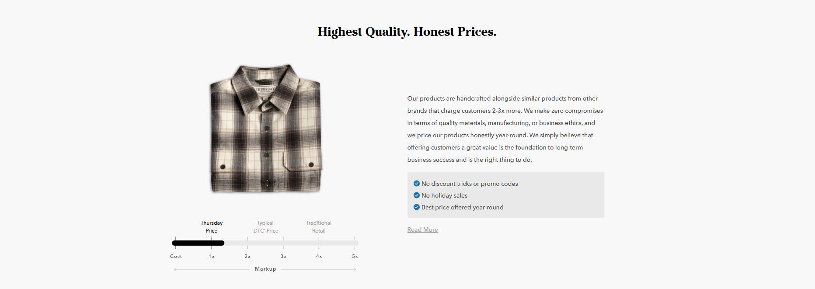Click the Highest Quality. Honest Prices. heading

coord(407,32)
